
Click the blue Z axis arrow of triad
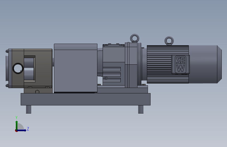click(x=22, y=130)
